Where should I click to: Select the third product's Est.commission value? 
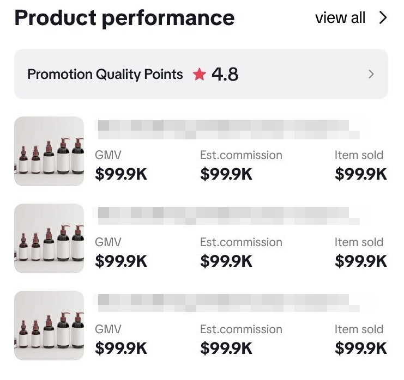point(226,348)
